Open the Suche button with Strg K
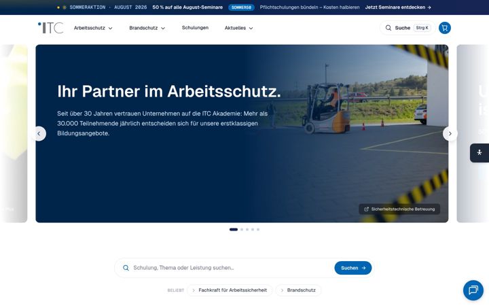This screenshot has width=489, height=306. click(x=407, y=28)
